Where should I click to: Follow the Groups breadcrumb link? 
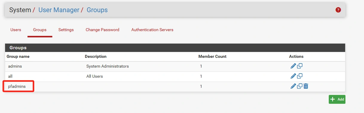(97, 10)
